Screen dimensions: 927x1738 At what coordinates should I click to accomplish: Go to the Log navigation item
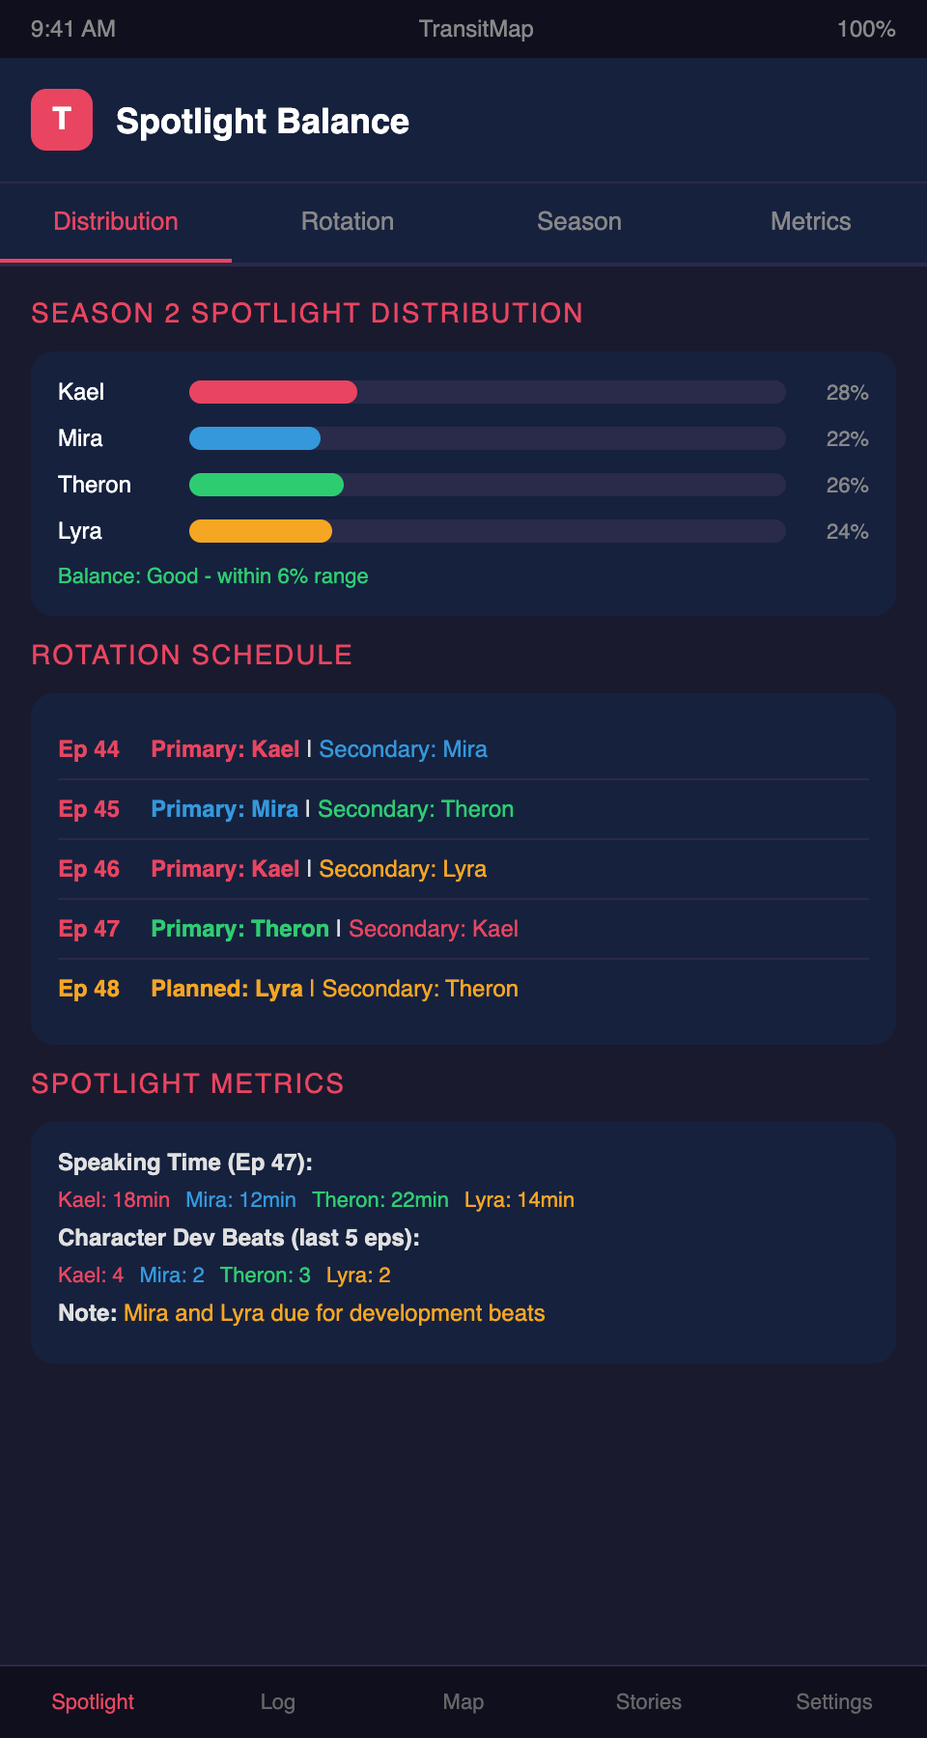(278, 1702)
